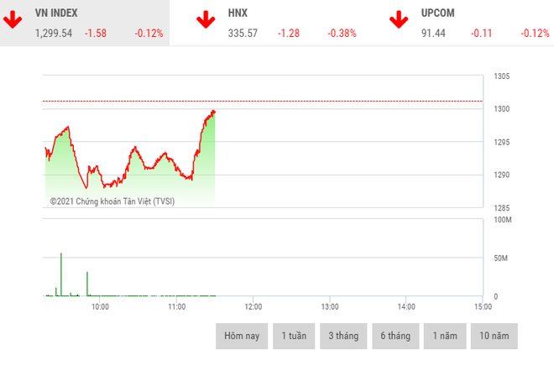Switch chart to 3 tháng range
Image resolution: width=554 pixels, height=371 pixels.
tap(343, 336)
